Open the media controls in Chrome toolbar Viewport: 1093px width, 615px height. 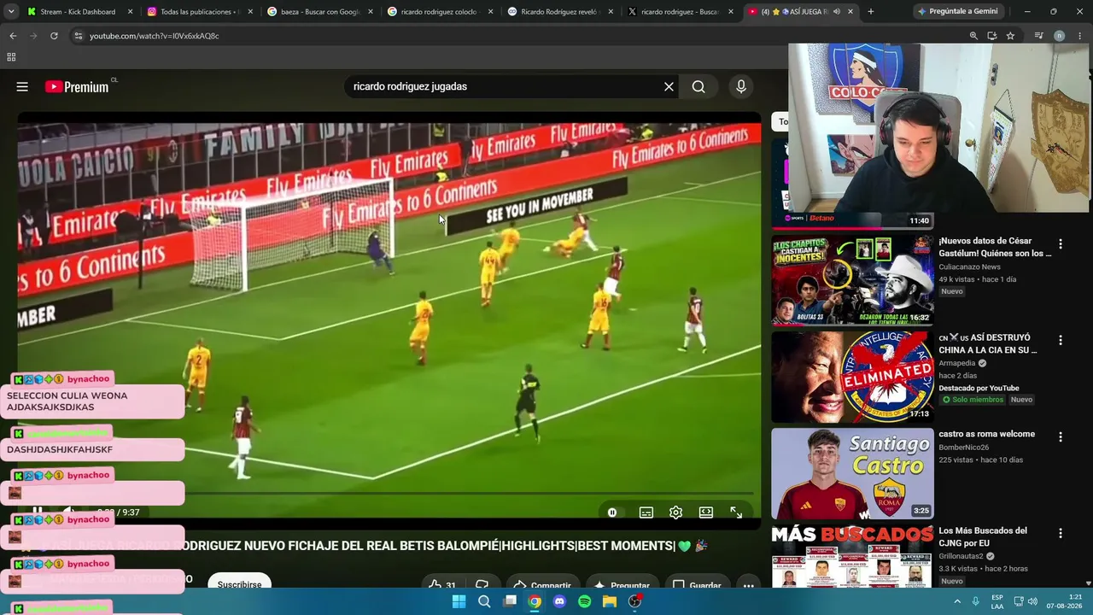[x=1038, y=36]
